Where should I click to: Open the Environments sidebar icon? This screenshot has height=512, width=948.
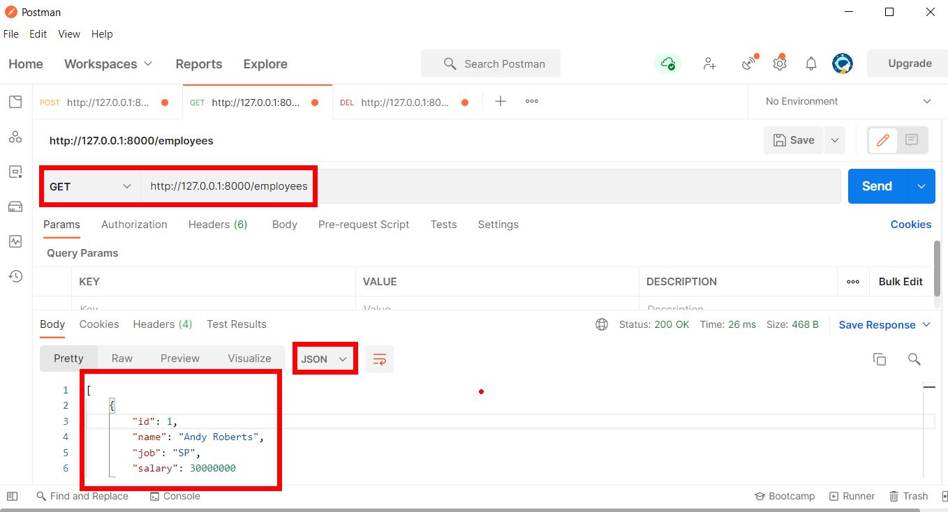tap(15, 172)
